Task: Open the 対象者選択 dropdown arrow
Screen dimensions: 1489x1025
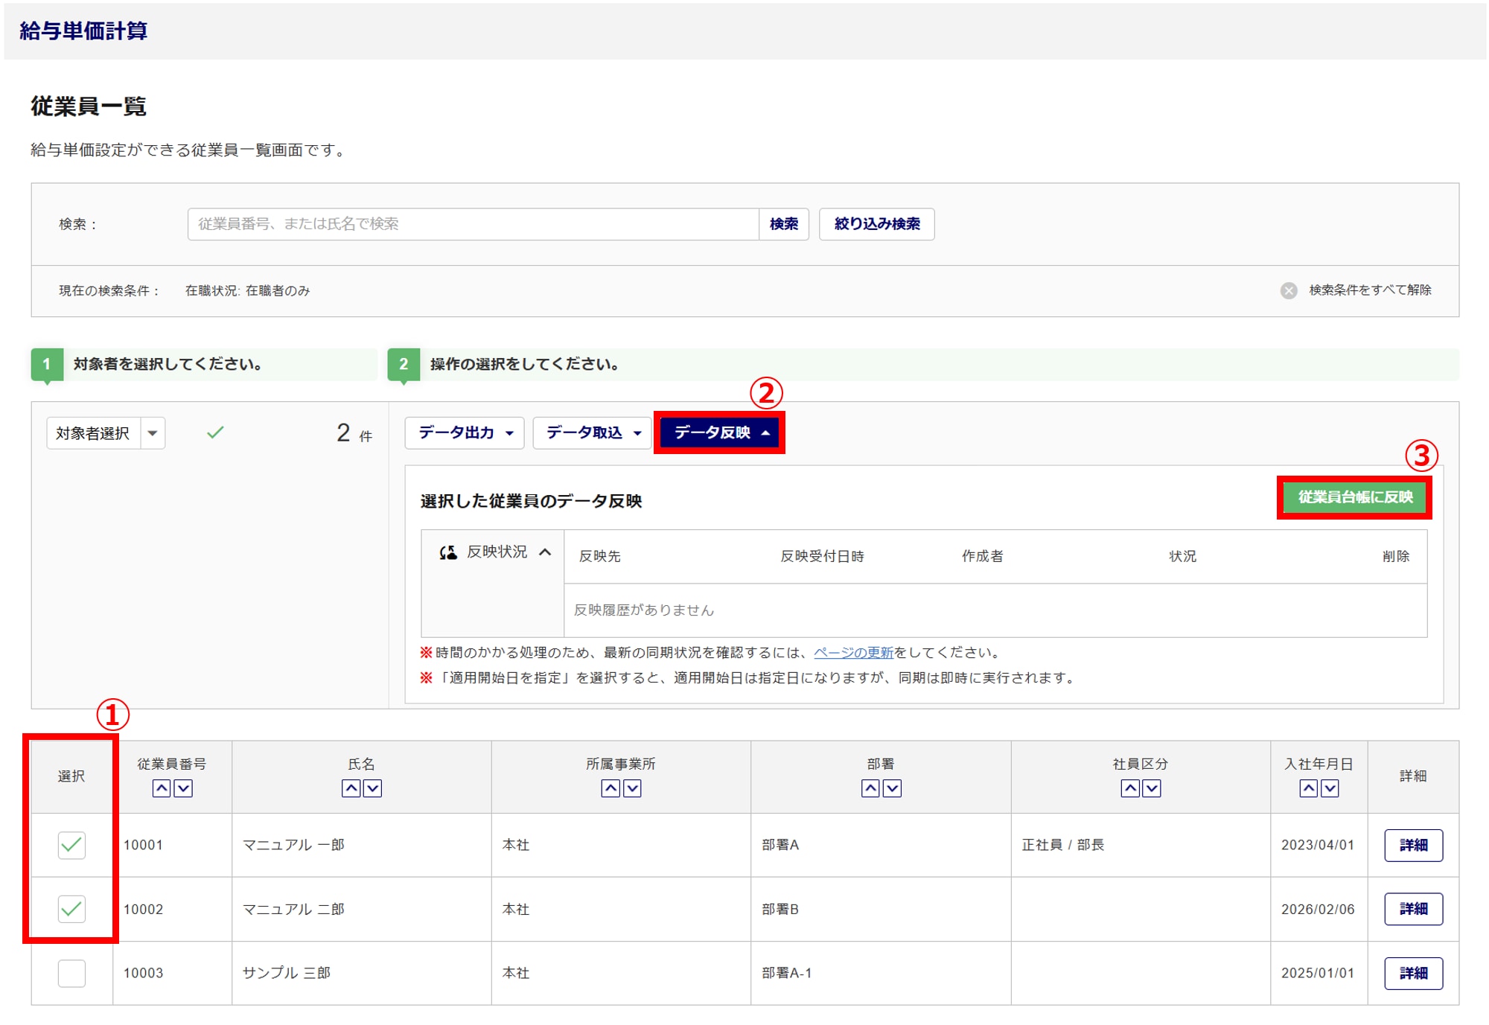Action: click(153, 433)
